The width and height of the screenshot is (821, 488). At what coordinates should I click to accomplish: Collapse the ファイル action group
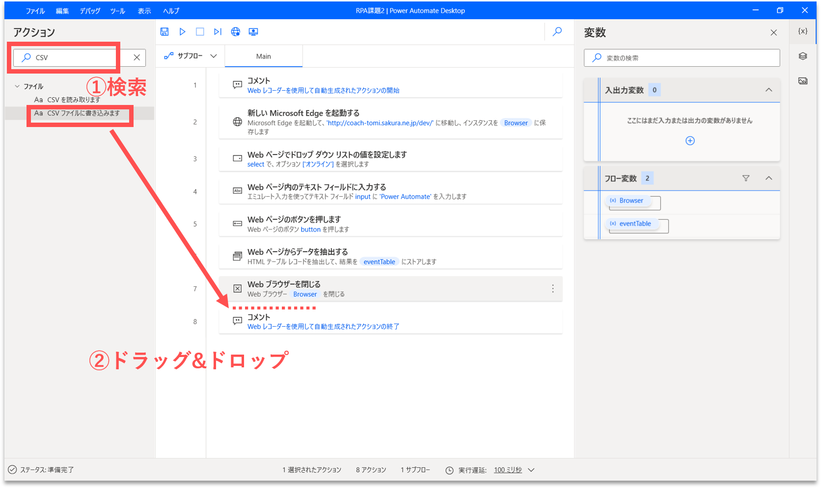tap(18, 86)
